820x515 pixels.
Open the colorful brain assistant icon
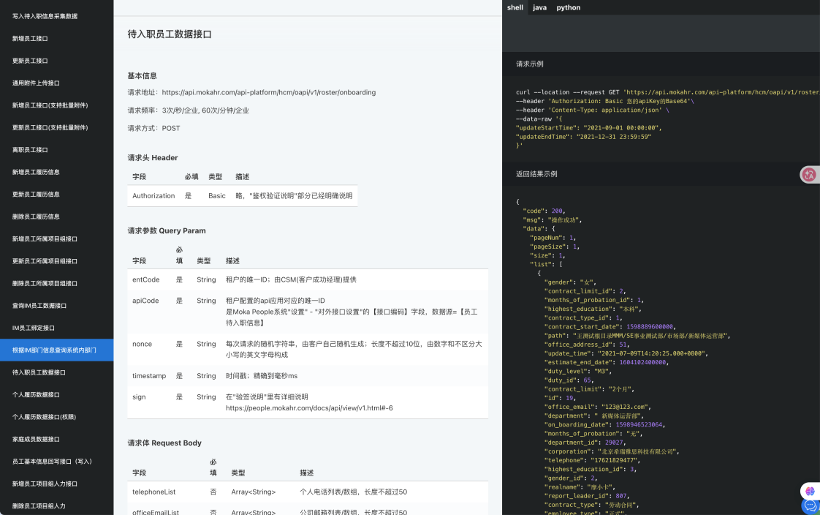810,491
